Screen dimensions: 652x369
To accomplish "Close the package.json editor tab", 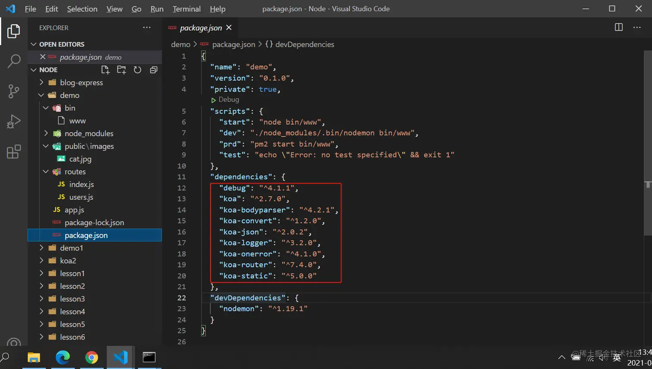I will tap(229, 28).
